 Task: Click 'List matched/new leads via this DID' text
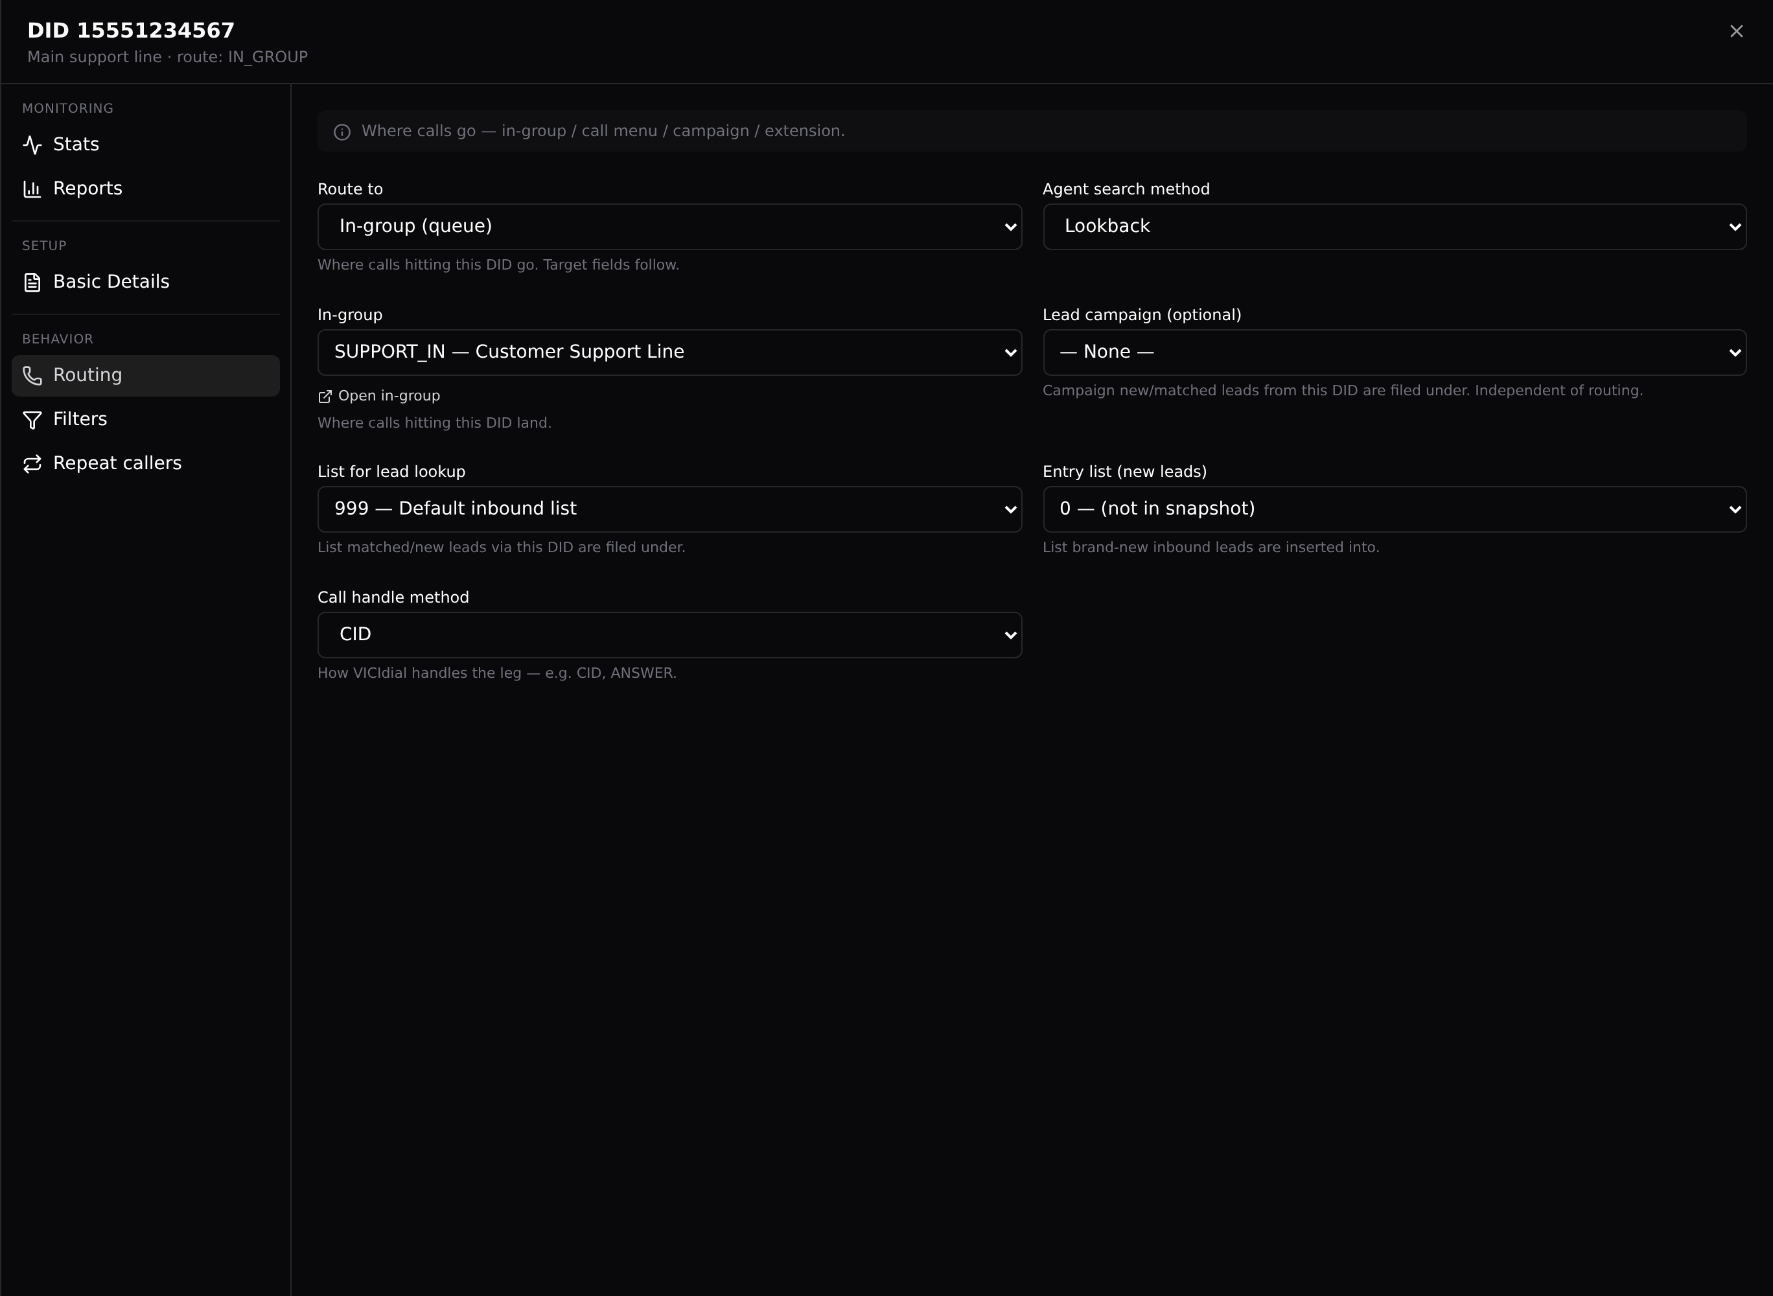(x=502, y=548)
